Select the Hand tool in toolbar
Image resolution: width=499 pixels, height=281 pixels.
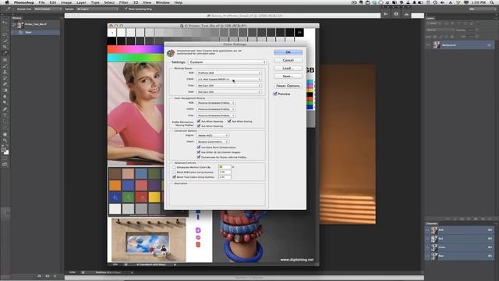pos(5,134)
